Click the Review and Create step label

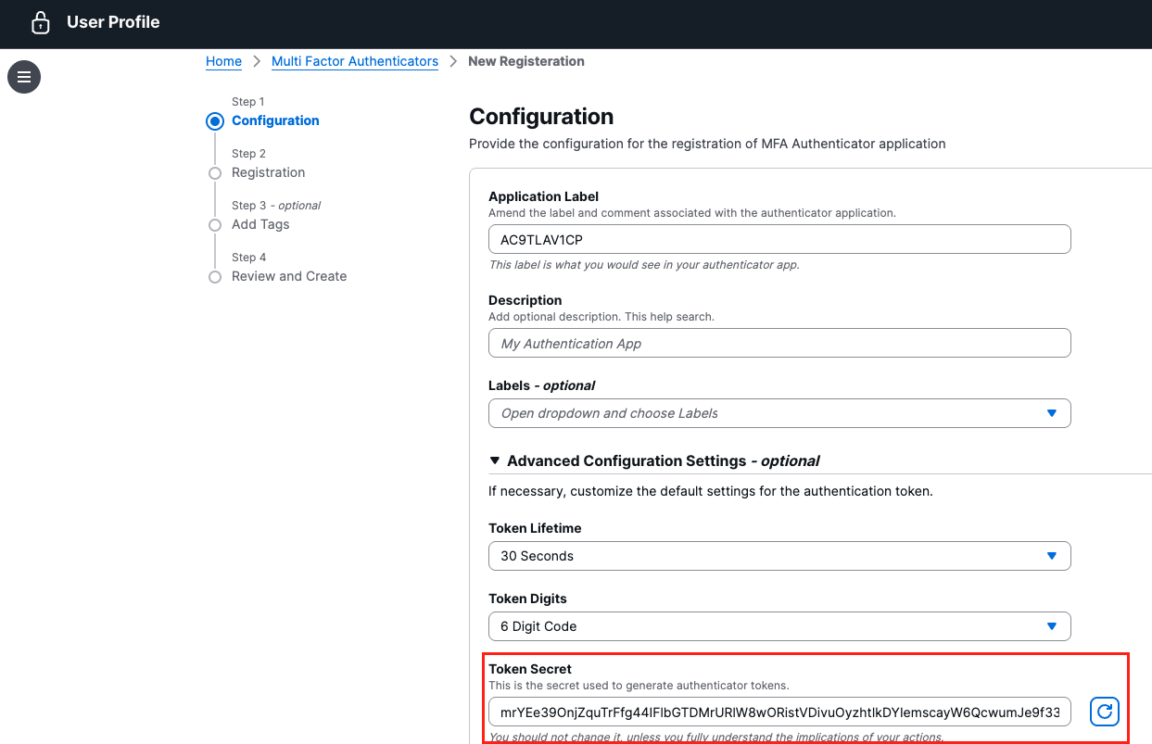[289, 276]
